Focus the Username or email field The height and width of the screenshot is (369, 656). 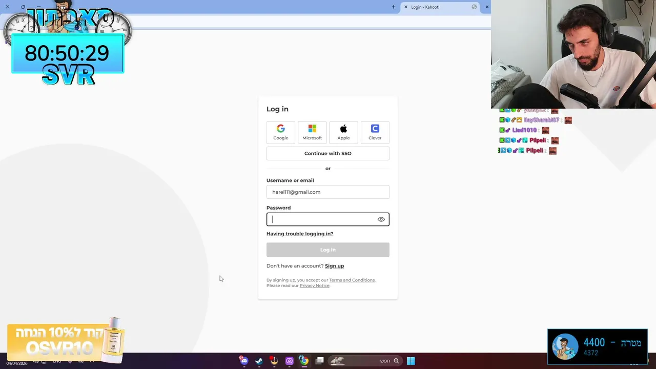(x=328, y=192)
